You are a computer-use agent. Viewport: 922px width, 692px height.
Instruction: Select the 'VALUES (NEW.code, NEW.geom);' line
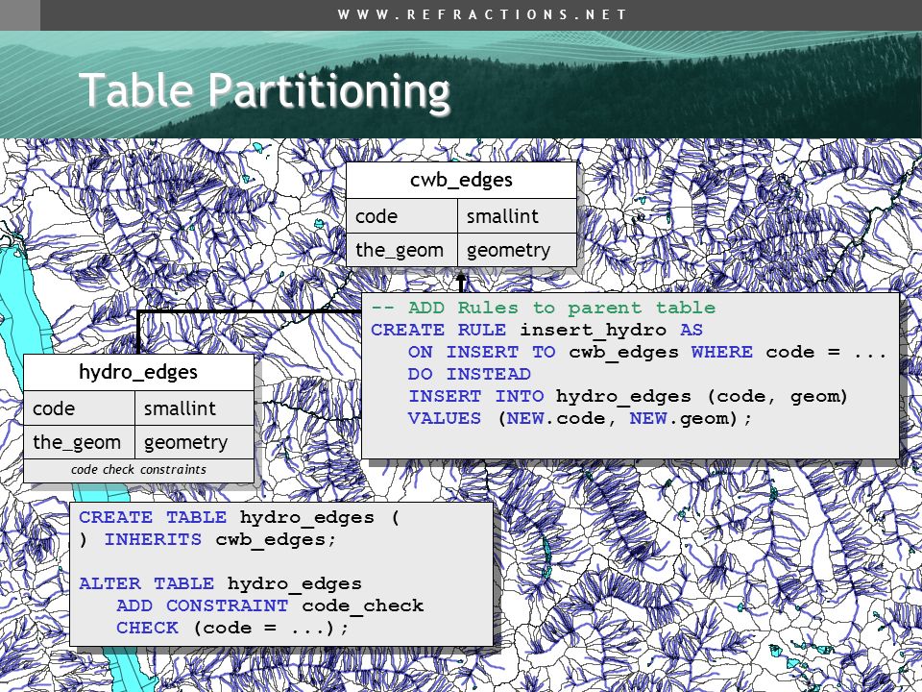pyautogui.click(x=580, y=418)
